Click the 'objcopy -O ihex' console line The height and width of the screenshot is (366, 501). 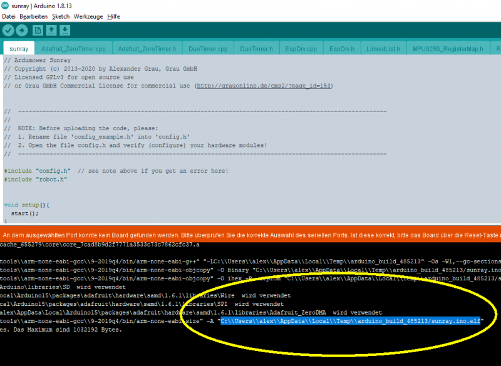(250, 278)
